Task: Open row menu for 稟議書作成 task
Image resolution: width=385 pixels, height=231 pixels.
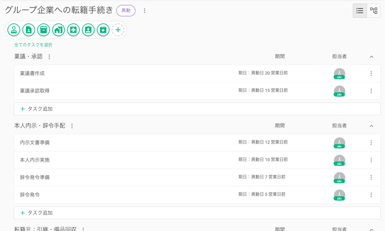Action: coord(371,74)
